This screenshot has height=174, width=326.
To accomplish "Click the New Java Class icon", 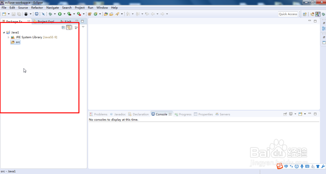I will click(96, 14).
